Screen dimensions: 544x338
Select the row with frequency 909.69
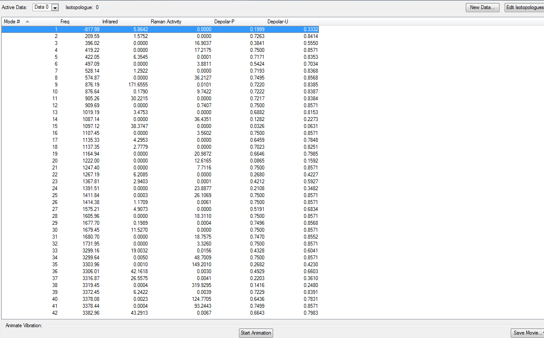pyautogui.click(x=160, y=105)
